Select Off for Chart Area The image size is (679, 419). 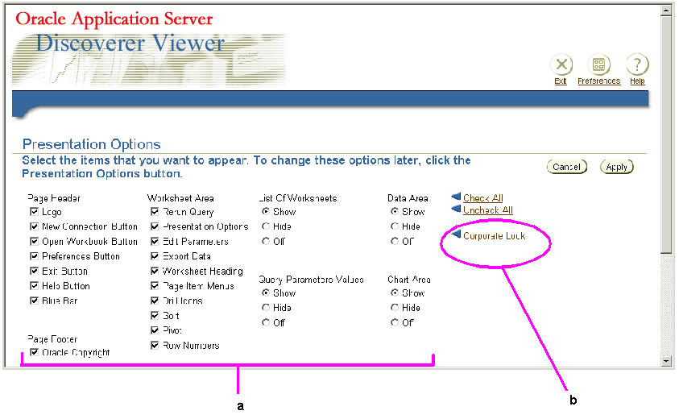pos(395,322)
